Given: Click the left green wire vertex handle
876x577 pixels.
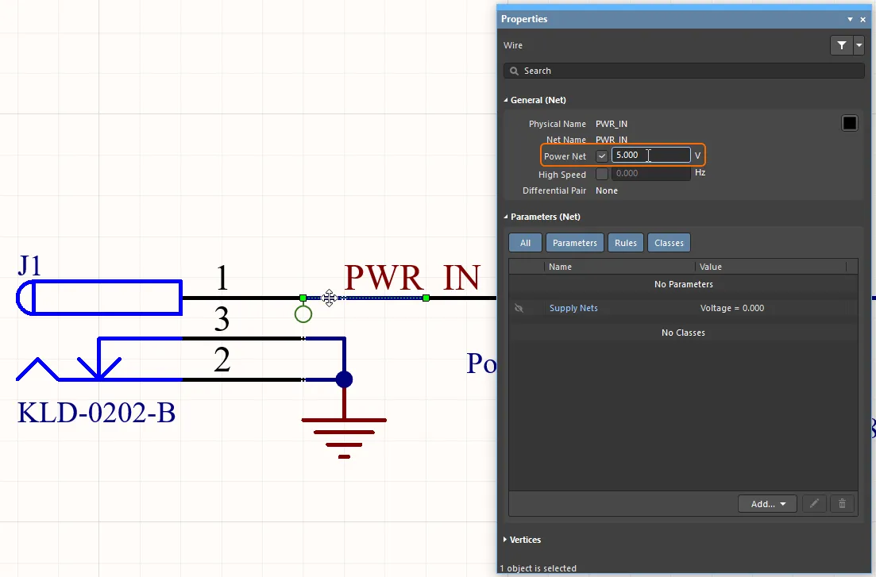Looking at the screenshot, I should (303, 298).
